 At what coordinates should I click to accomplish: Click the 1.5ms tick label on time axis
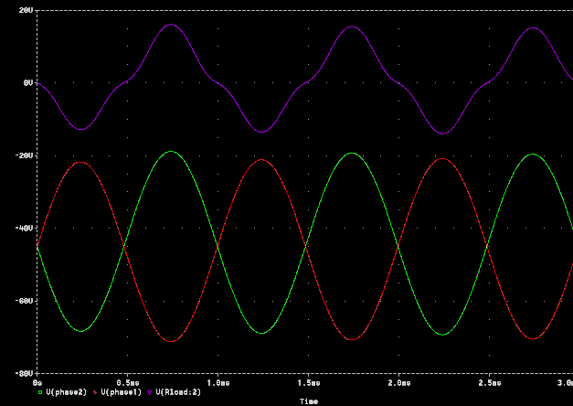coord(309,381)
